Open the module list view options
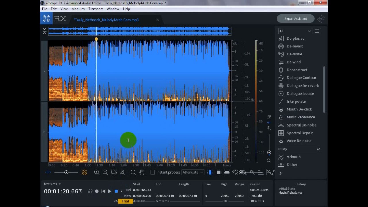The image size is (368, 207). point(317,31)
